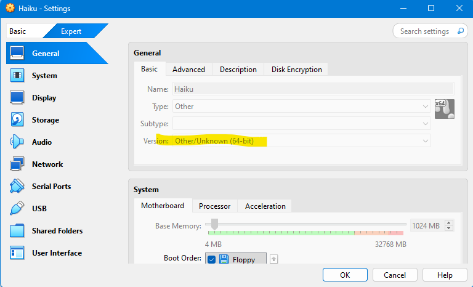Open the Network adapter icon

tap(17, 164)
